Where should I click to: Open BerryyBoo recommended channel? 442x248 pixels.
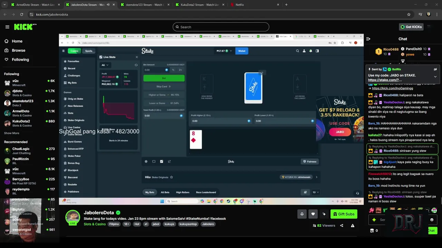point(29,181)
